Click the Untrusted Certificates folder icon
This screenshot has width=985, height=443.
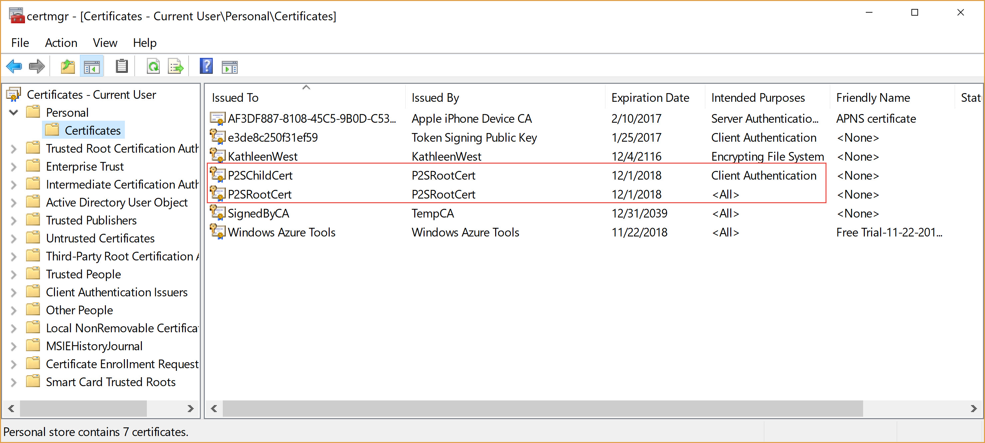click(33, 237)
